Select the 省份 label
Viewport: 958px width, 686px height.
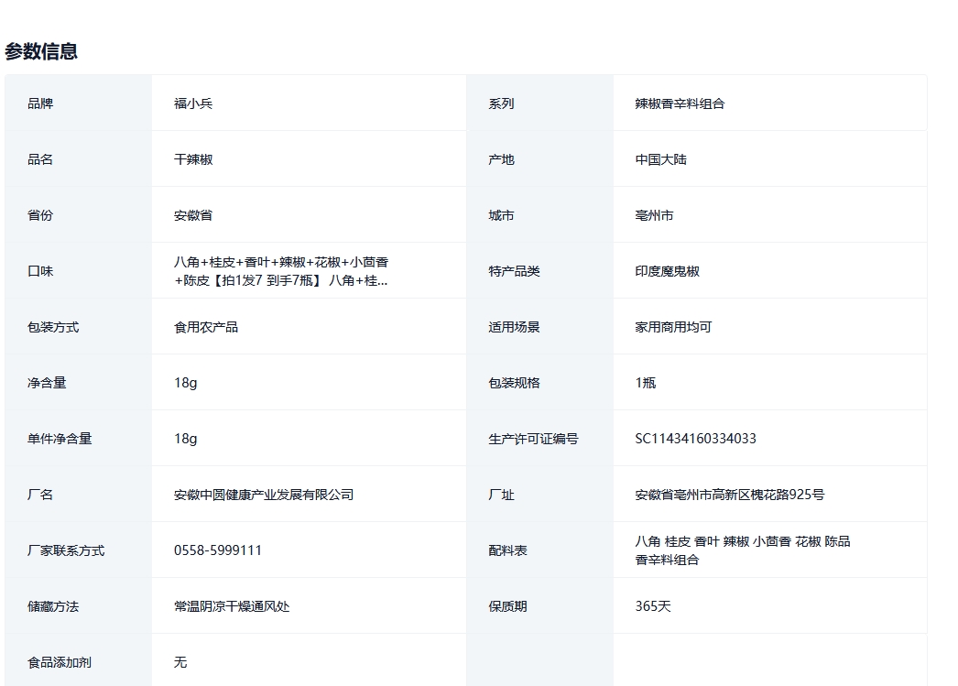pyautogui.click(x=40, y=215)
